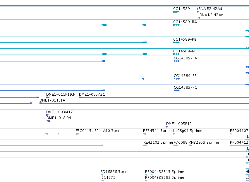Click the RP004338283.5prime EST arrow glyph
Screen dimensions: 249x182
click(x=146, y=181)
